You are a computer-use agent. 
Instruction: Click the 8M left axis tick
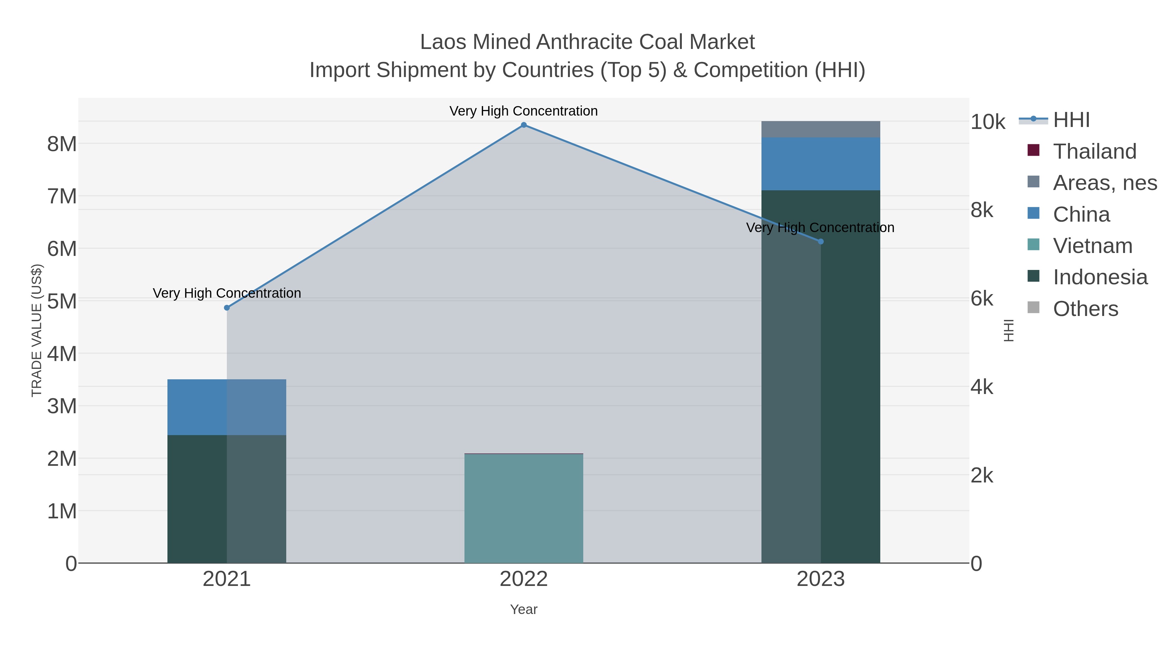pos(62,144)
